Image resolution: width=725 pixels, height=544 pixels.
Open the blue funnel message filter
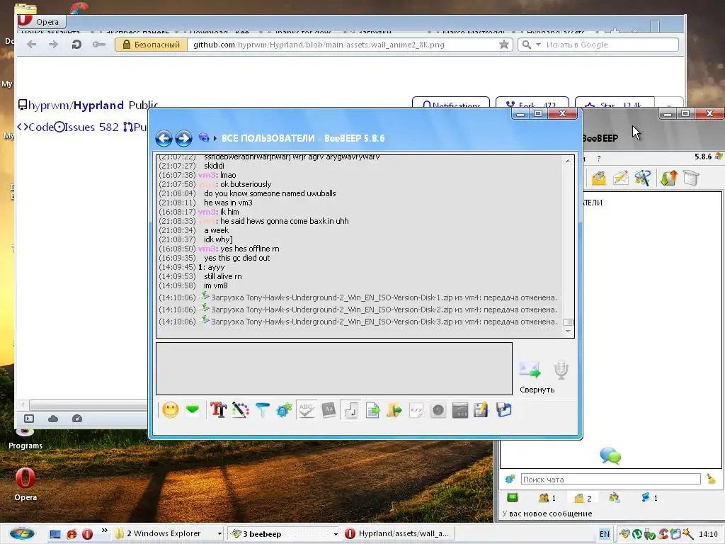[x=262, y=410]
